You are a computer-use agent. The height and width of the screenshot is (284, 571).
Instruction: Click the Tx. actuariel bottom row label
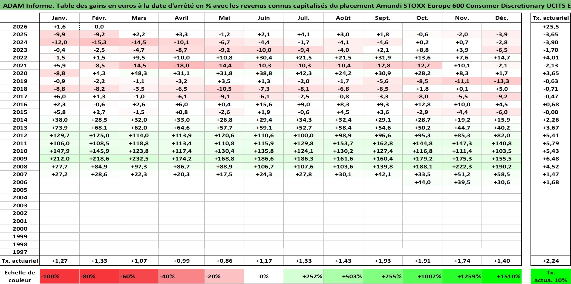[x=20, y=261]
